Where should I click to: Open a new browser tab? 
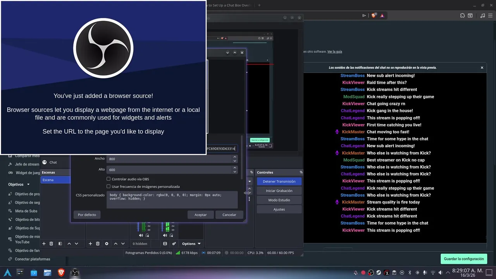(x=259, y=5)
